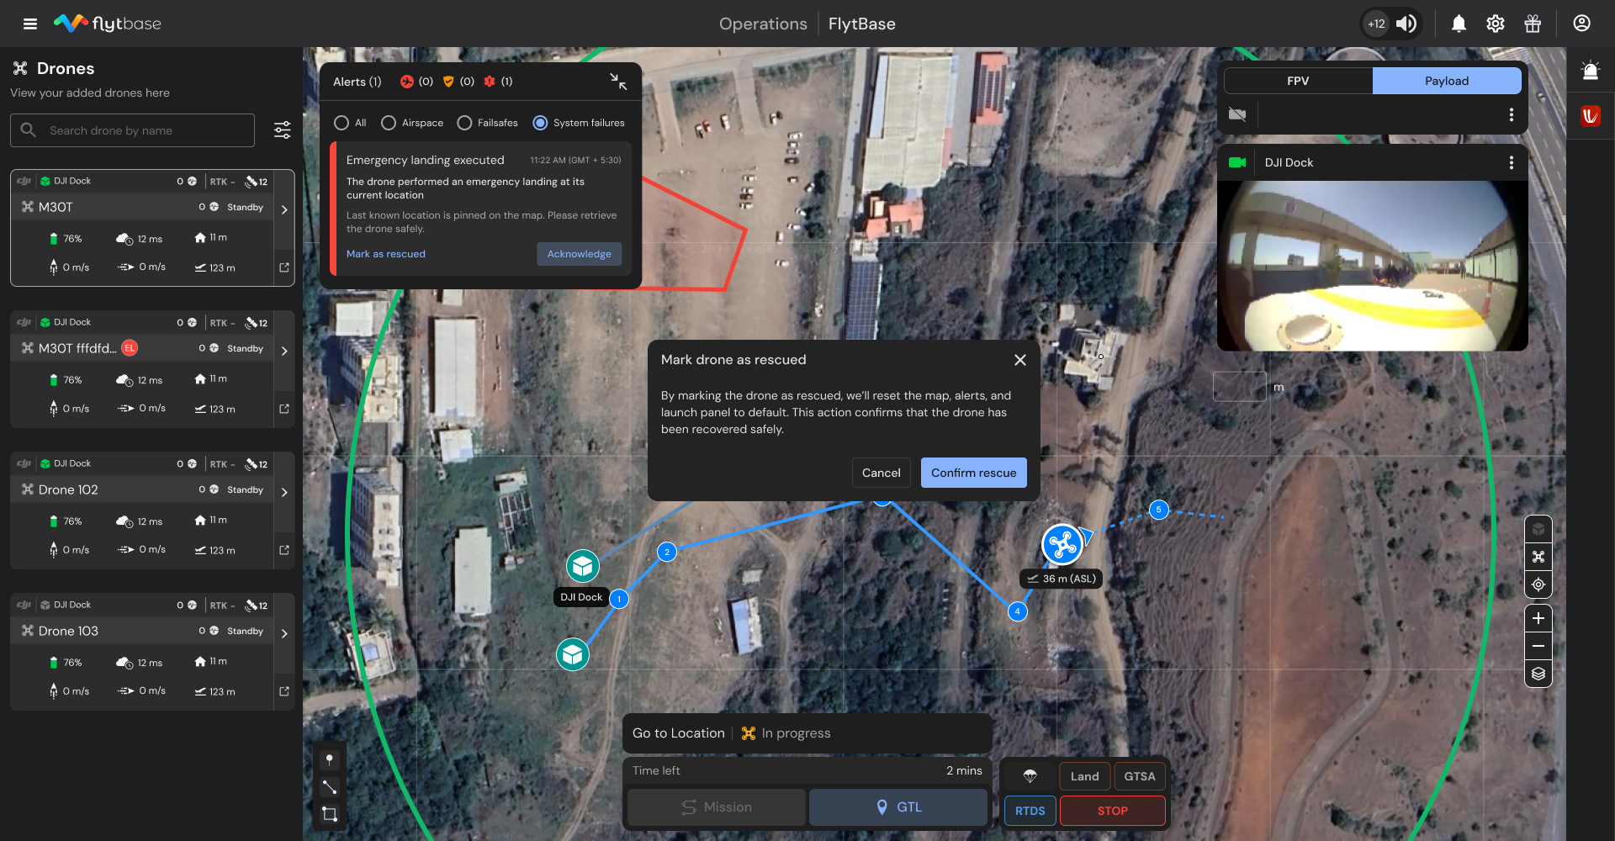The image size is (1615, 841).
Task: Deploy the parachute button
Action: coord(1030,776)
